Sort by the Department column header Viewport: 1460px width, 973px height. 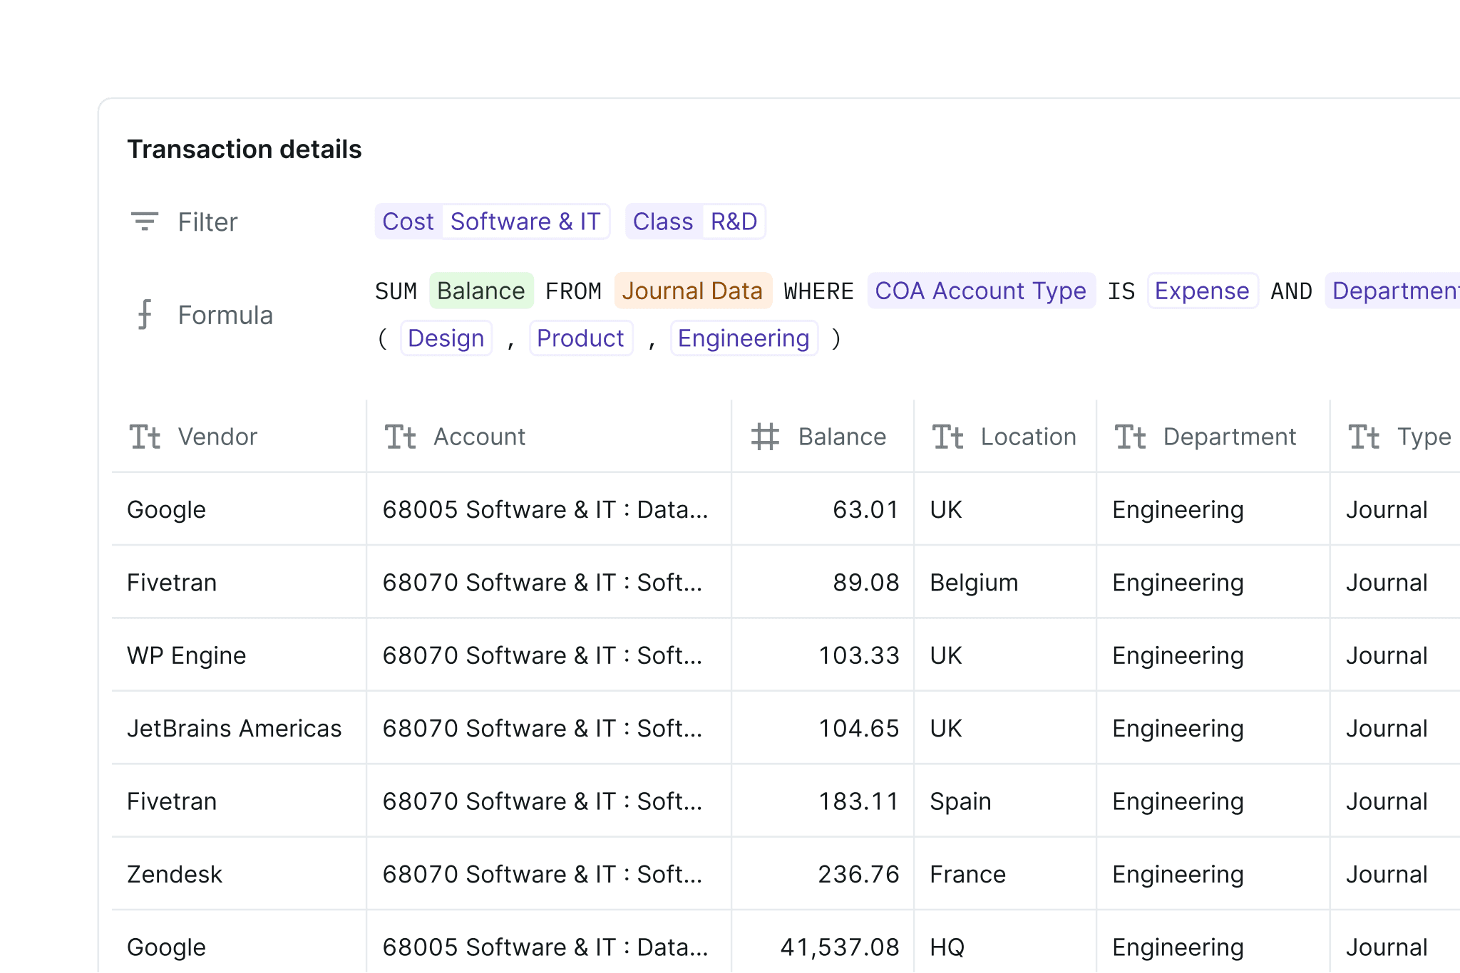[1213, 437]
